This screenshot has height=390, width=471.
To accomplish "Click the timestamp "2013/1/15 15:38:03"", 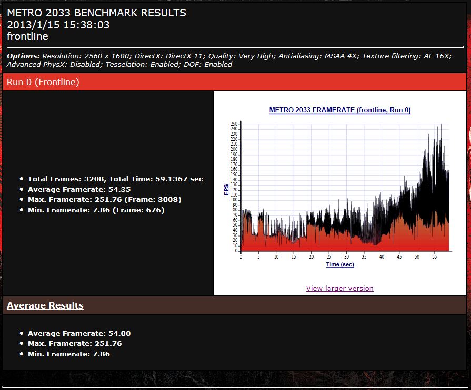I will pyautogui.click(x=58, y=25).
